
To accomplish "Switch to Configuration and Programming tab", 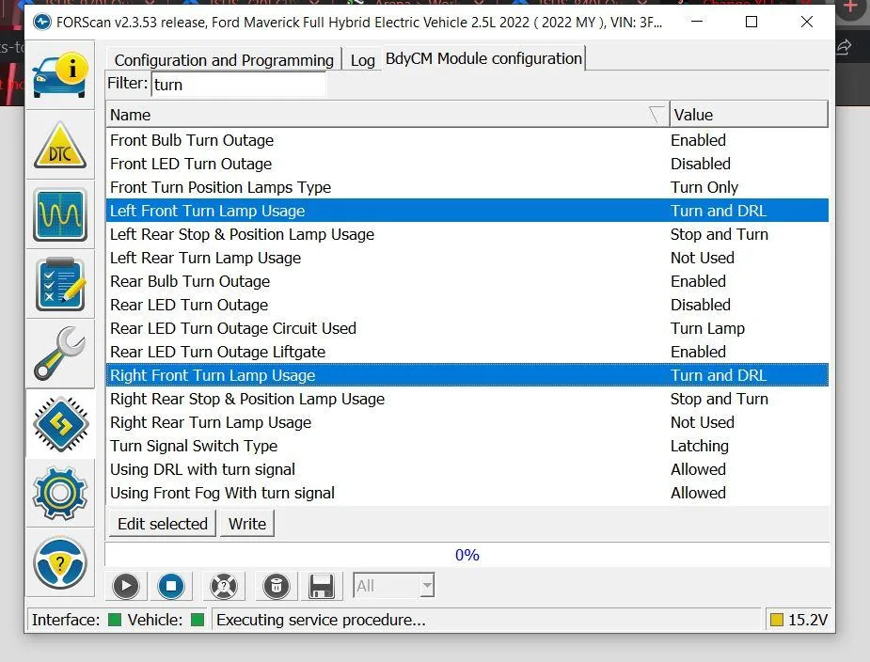I will 224,60.
